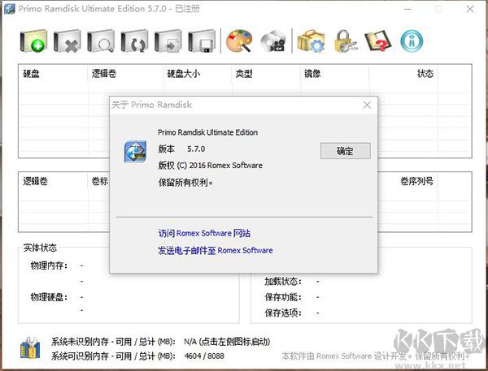This screenshot has height=371, width=488.
Task: Close the 关于 Primo Ramdisk dialog
Action: (367, 105)
